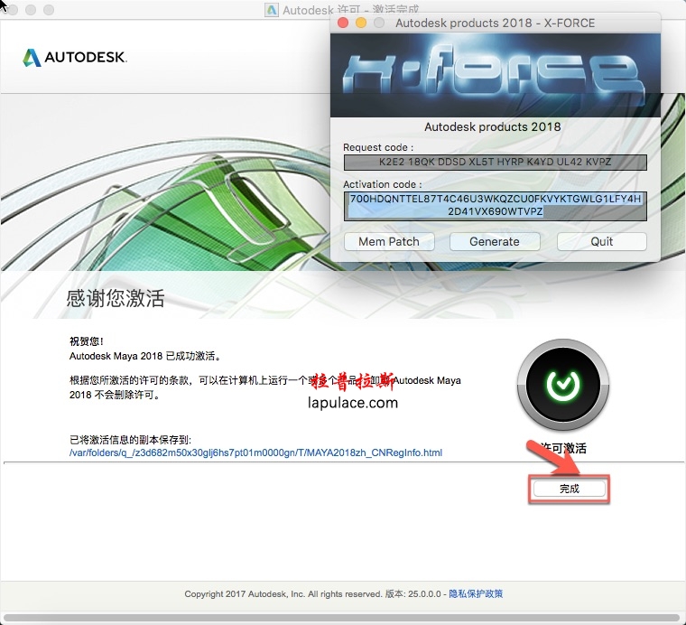Image resolution: width=686 pixels, height=625 pixels.
Task: Click the Mem Patch button
Action: (389, 241)
